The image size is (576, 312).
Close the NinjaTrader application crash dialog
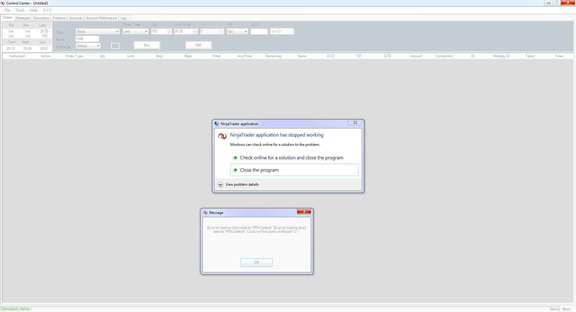(x=355, y=122)
